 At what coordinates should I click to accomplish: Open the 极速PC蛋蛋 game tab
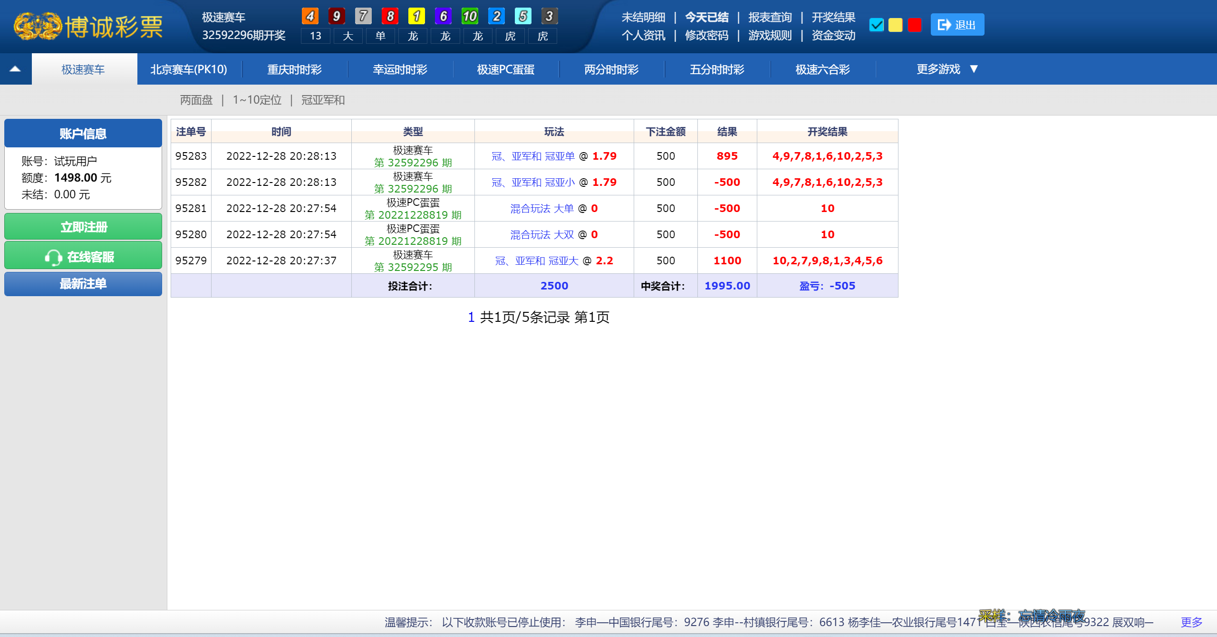[505, 69]
